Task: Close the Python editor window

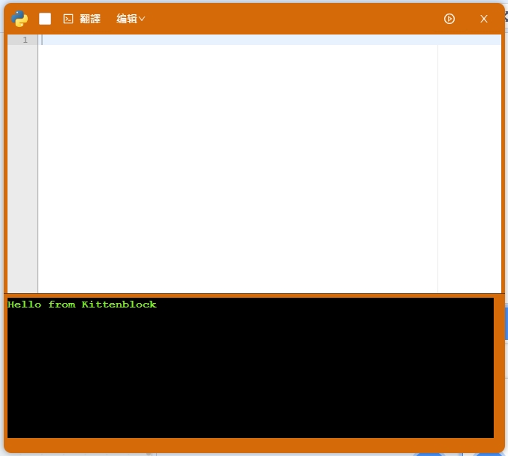Action: (484, 19)
